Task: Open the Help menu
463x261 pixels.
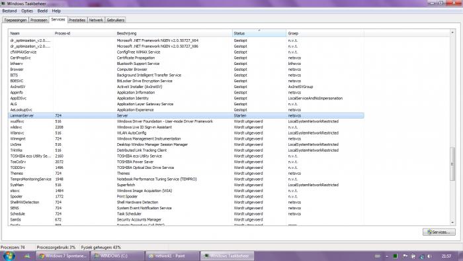Action: point(56,11)
